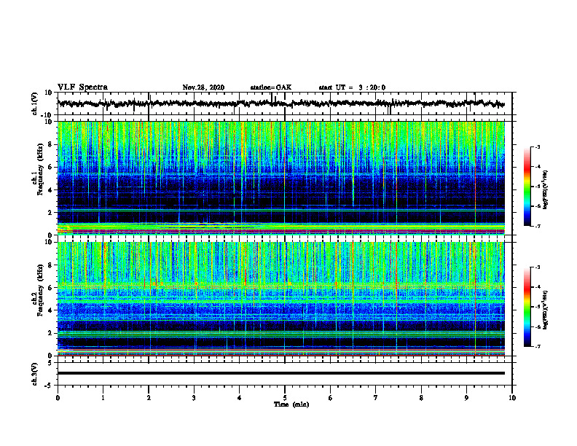The image size is (577, 446).
Task: Click the 'station=GAK' header text
Action: tap(271, 87)
